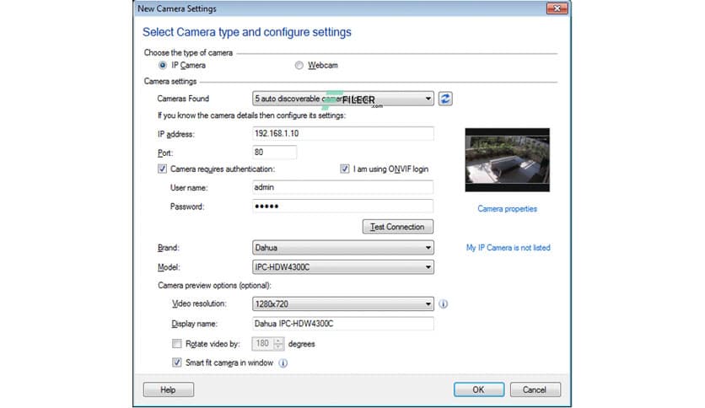Viewport: 705px width, 408px height.
Task: Open the Cameras Found dropdown
Action: pos(343,99)
